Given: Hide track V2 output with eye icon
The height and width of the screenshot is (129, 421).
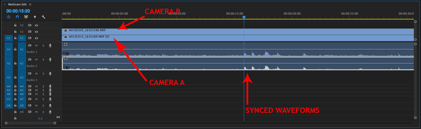Looking at the screenshot, I should [36, 32].
